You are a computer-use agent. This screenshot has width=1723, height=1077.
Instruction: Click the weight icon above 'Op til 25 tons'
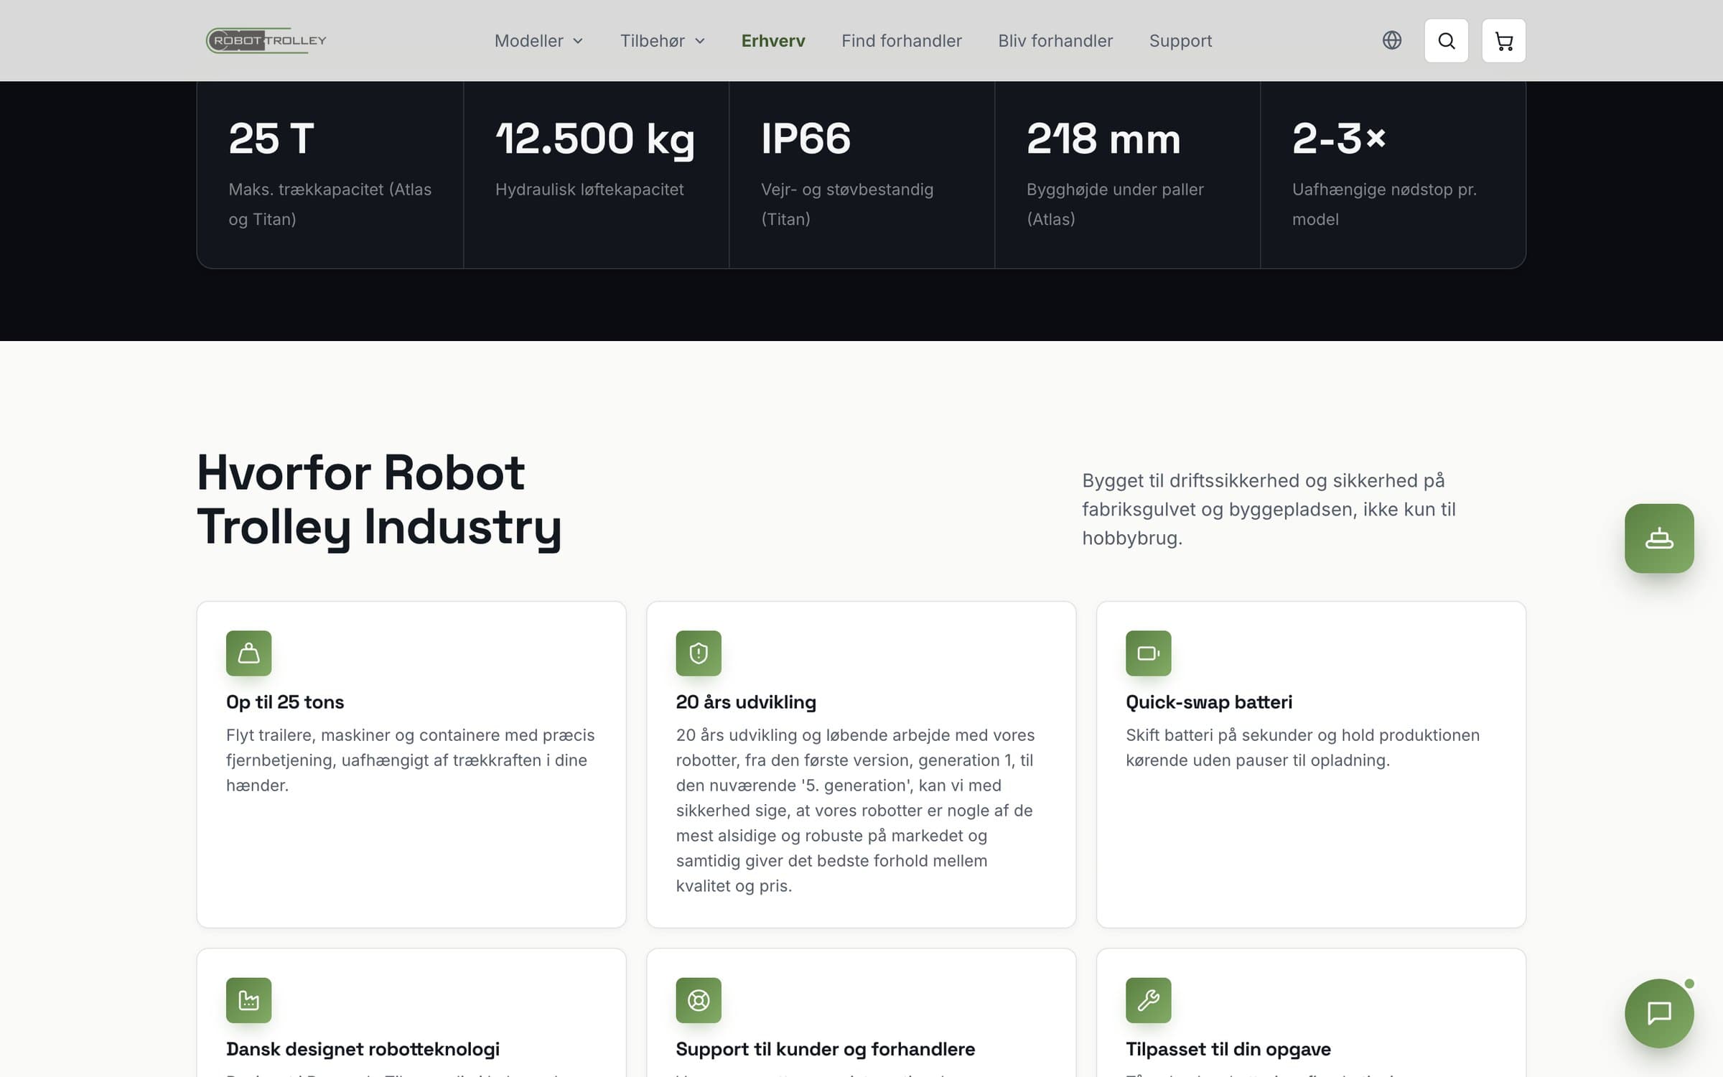point(248,653)
